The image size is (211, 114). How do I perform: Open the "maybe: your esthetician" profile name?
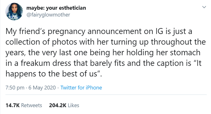click(x=56, y=8)
